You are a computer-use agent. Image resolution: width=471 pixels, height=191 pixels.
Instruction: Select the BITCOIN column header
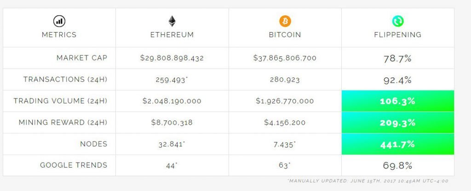tap(285, 35)
